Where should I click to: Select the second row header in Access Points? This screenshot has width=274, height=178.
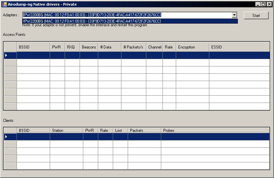click(10, 63)
